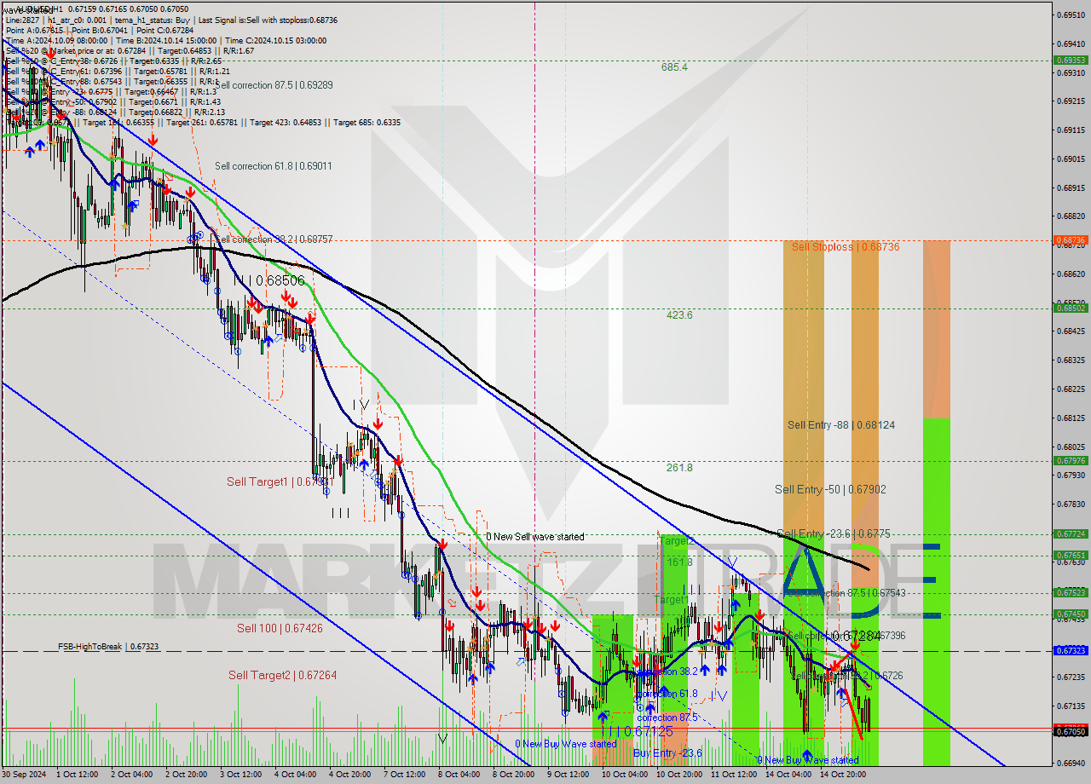Select the Sell Entry -50 | 0.67902 label
The height and width of the screenshot is (784, 1091).
830,489
